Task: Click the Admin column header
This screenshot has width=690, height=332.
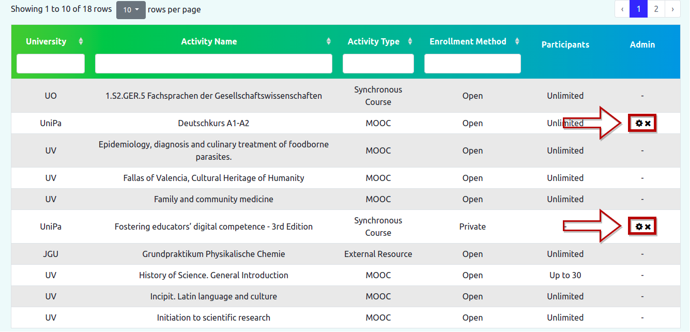Action: (x=642, y=44)
